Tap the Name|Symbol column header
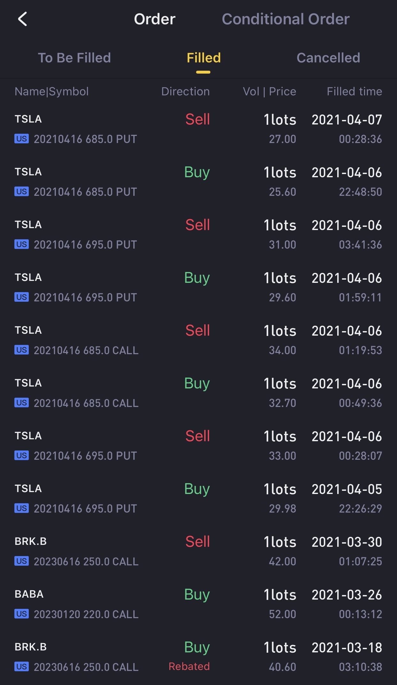Screen dimensions: 397x685 (51, 92)
